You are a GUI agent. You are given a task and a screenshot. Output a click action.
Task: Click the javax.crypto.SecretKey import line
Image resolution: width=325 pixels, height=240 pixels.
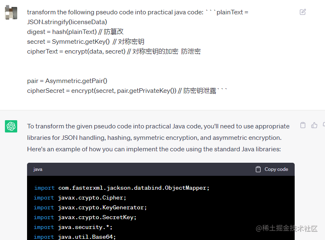click(85, 218)
